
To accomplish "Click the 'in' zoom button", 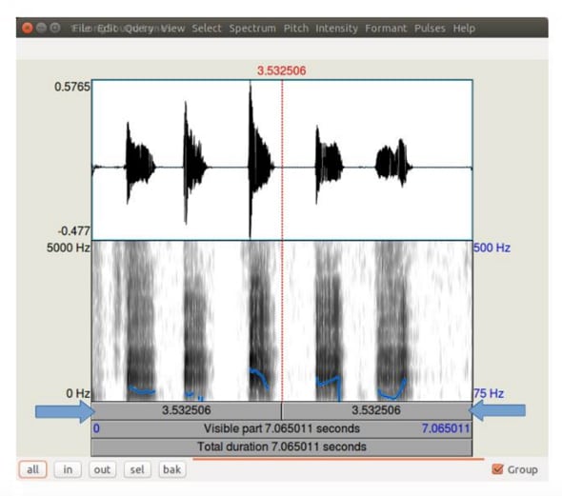I will (x=68, y=469).
